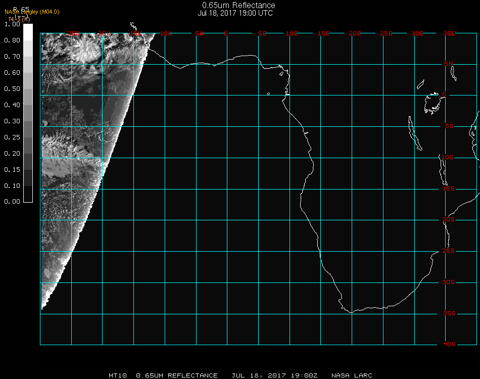
Task: Click the 10S latitude label
Action: pos(448,157)
